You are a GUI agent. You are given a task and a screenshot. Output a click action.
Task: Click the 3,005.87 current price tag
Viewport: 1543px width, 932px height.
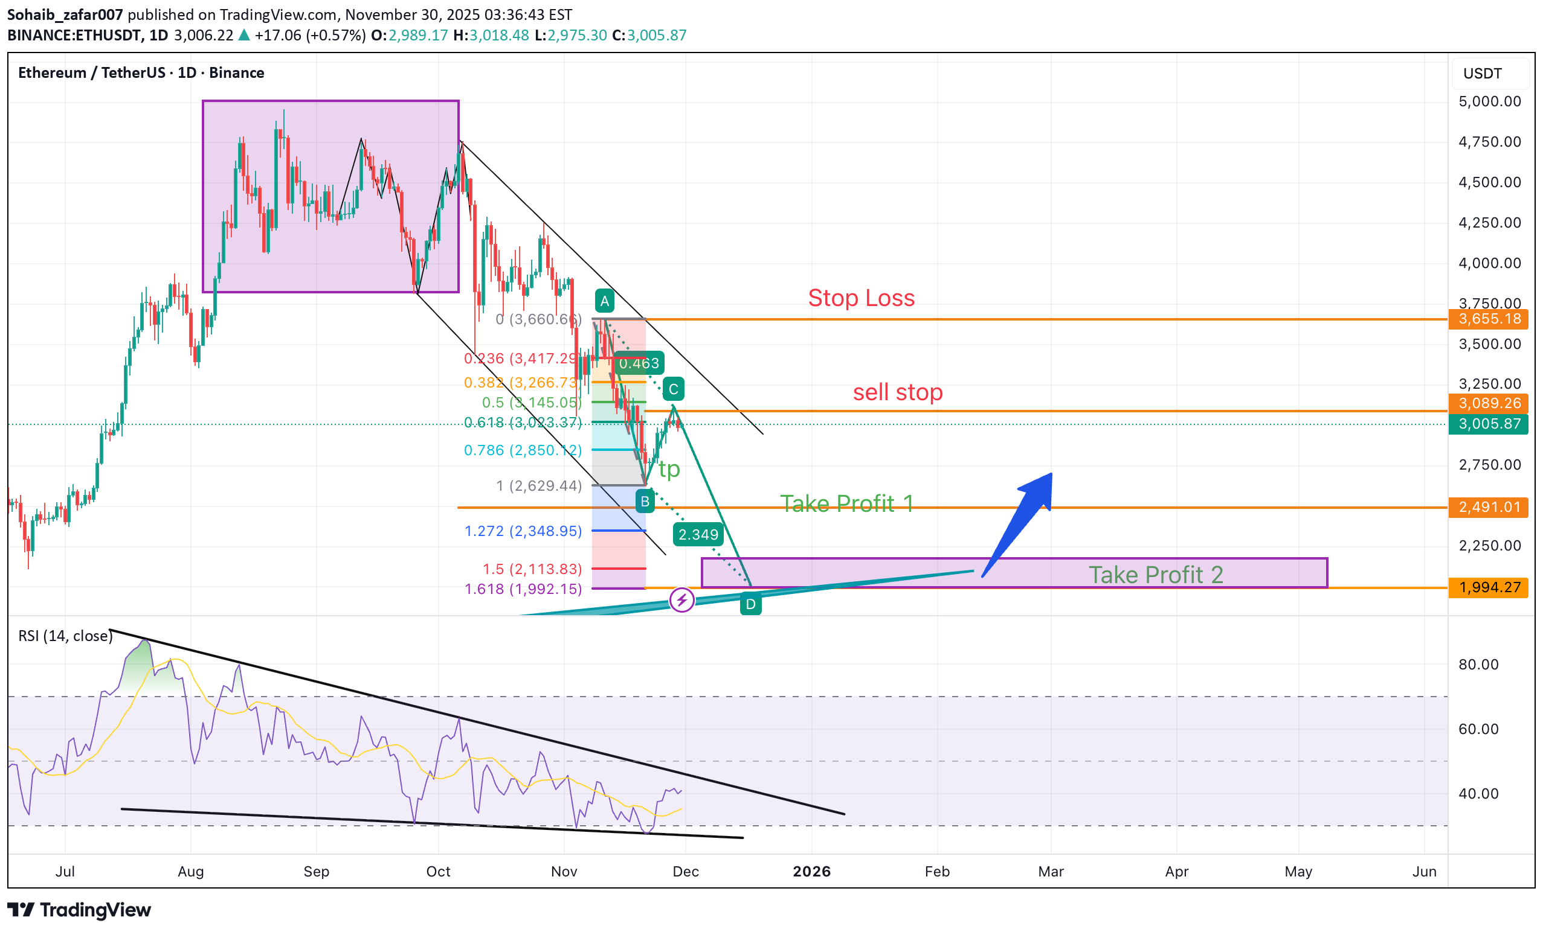click(x=1489, y=424)
